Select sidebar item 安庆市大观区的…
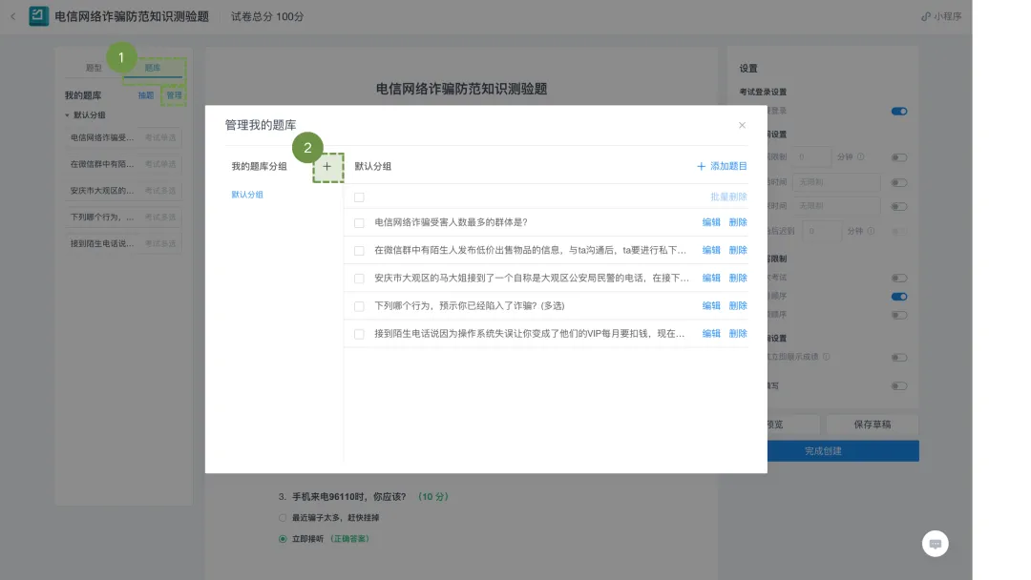Viewport: 1031px width, 580px height. [x=123, y=191]
